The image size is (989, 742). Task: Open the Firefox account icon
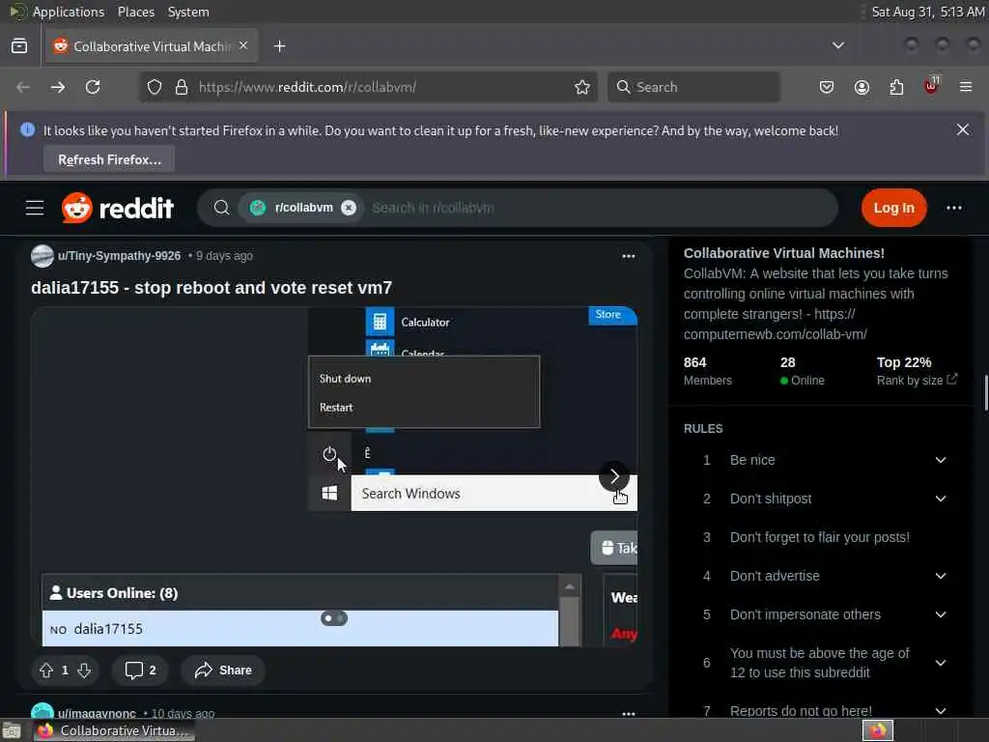point(862,87)
